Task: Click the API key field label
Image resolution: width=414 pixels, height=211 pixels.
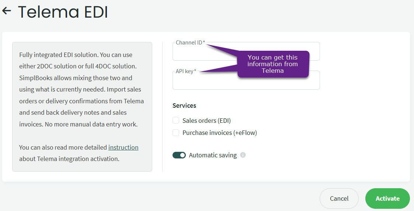Action: click(185, 71)
